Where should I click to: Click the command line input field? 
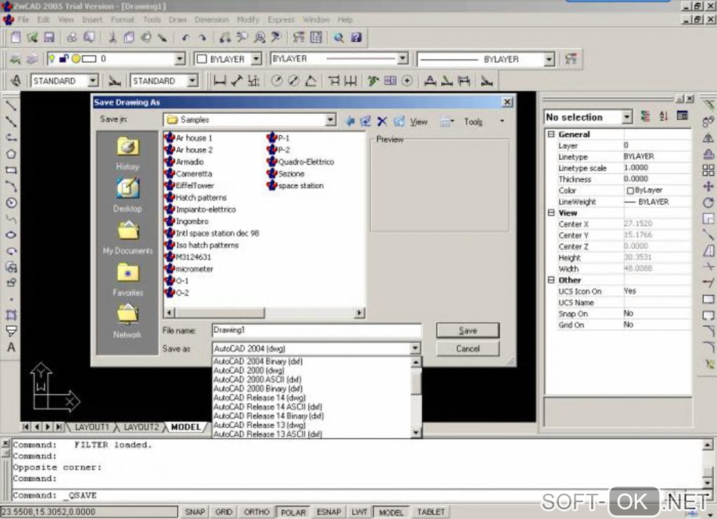tap(356, 495)
